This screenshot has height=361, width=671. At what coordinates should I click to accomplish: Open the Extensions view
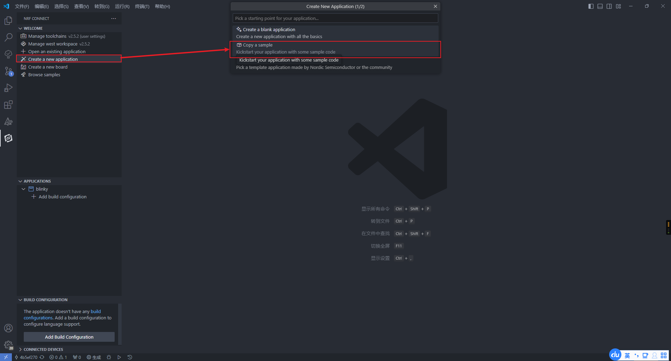pos(8,105)
